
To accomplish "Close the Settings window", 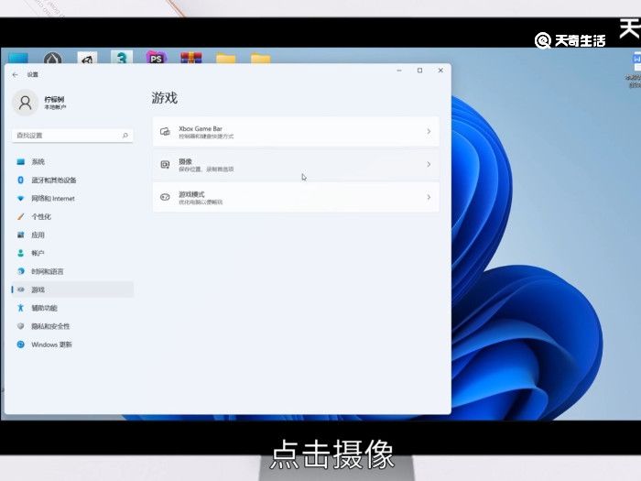I will [x=440, y=71].
